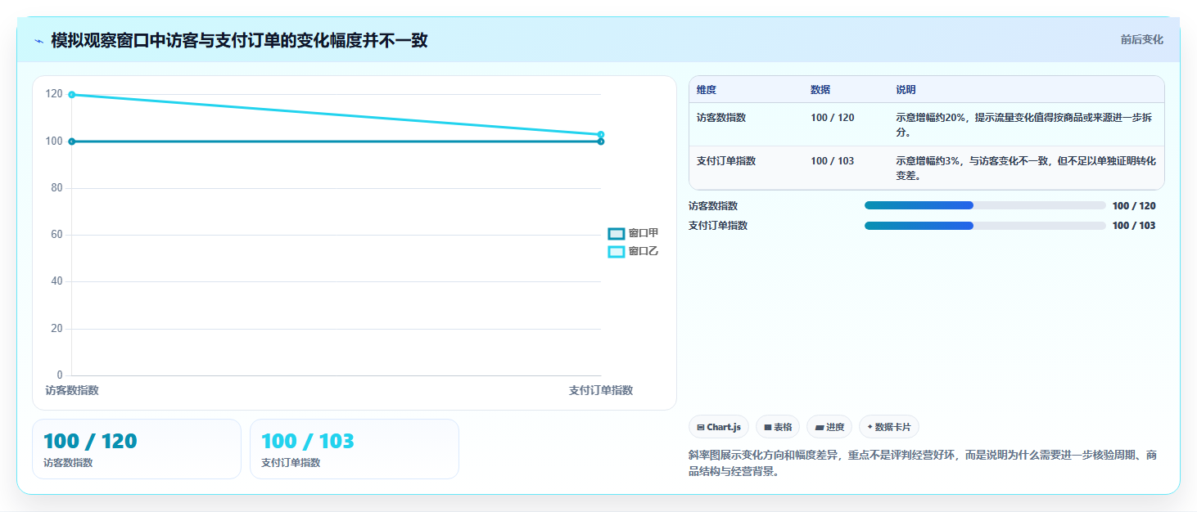Select the Chart.js tag chip
The image size is (1197, 512).
[x=719, y=427]
